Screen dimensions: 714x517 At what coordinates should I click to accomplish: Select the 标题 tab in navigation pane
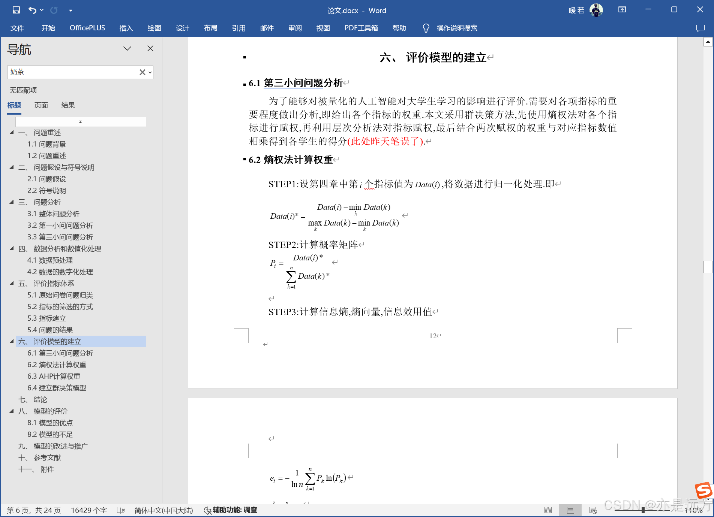14,105
